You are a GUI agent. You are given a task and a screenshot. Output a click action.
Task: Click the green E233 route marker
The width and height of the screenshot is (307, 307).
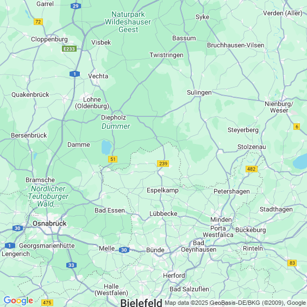(x=69, y=49)
